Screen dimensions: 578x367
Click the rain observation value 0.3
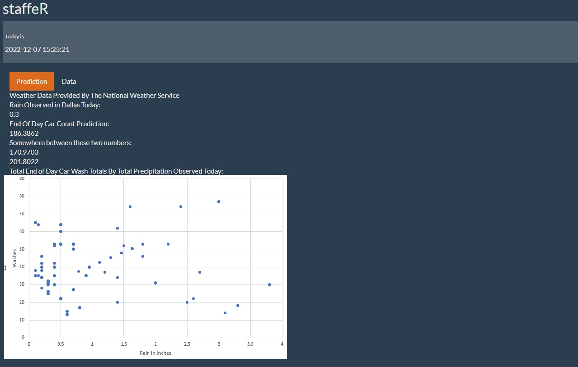[14, 114]
